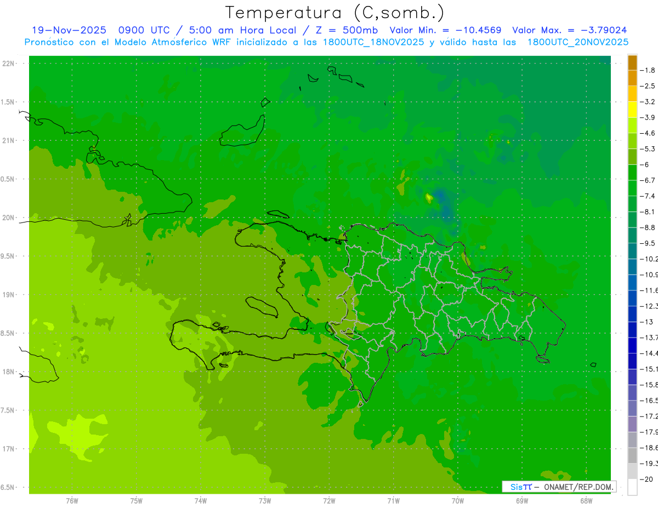Image resolution: width=658 pixels, height=508 pixels.
Task: Click the "73W" longitude axis label
Action: 265,501
